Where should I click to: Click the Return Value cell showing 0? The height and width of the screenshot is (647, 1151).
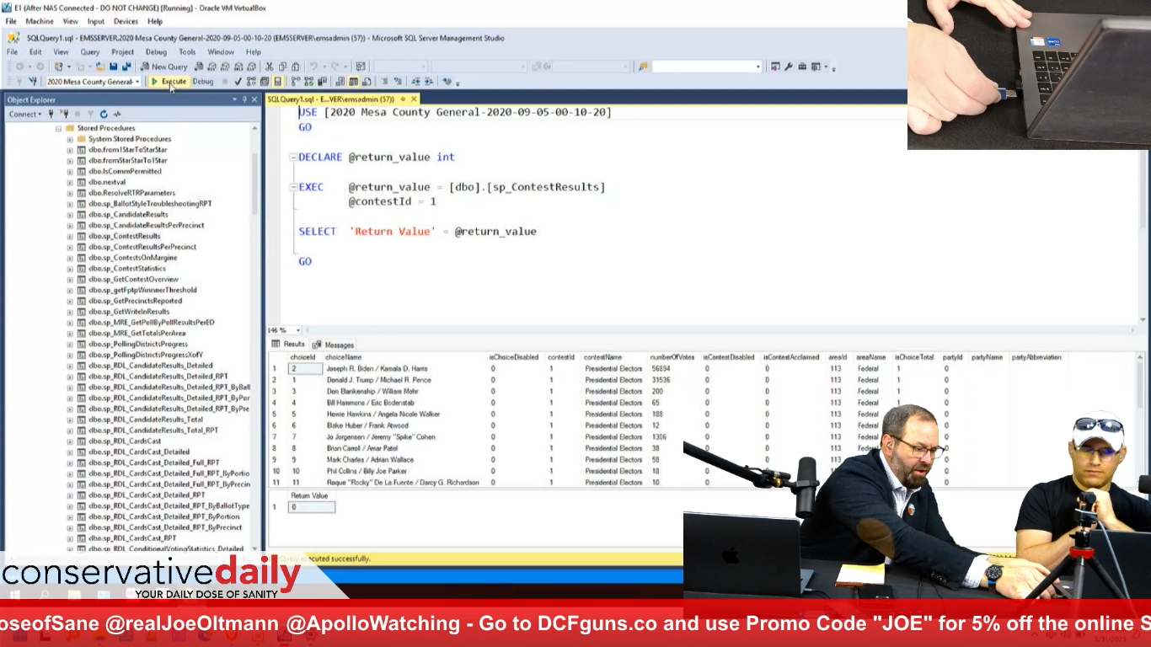pos(312,507)
